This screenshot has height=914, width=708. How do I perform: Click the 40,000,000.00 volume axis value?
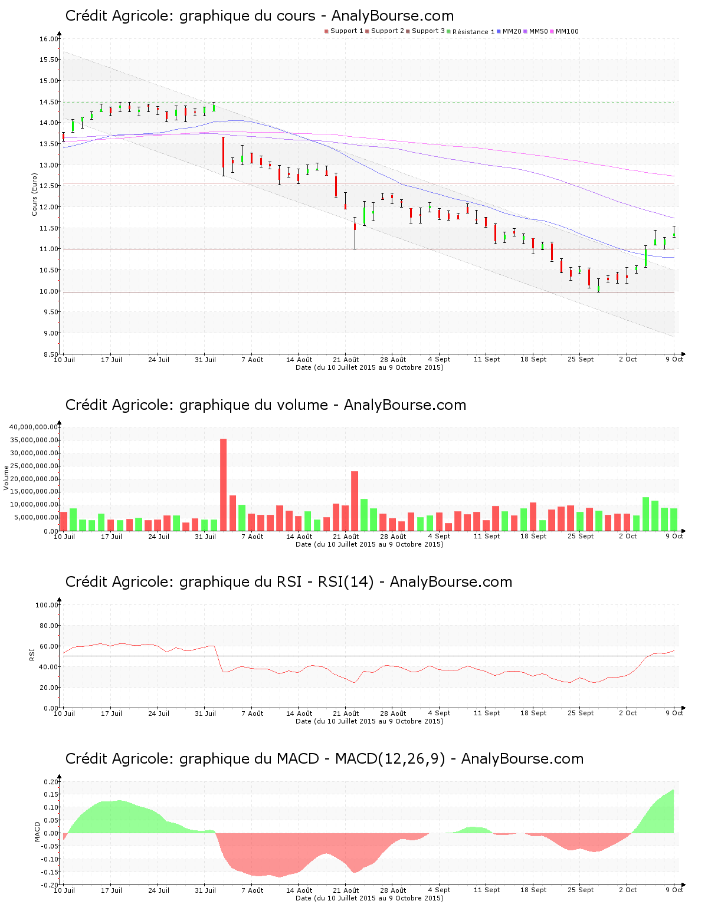pyautogui.click(x=34, y=427)
